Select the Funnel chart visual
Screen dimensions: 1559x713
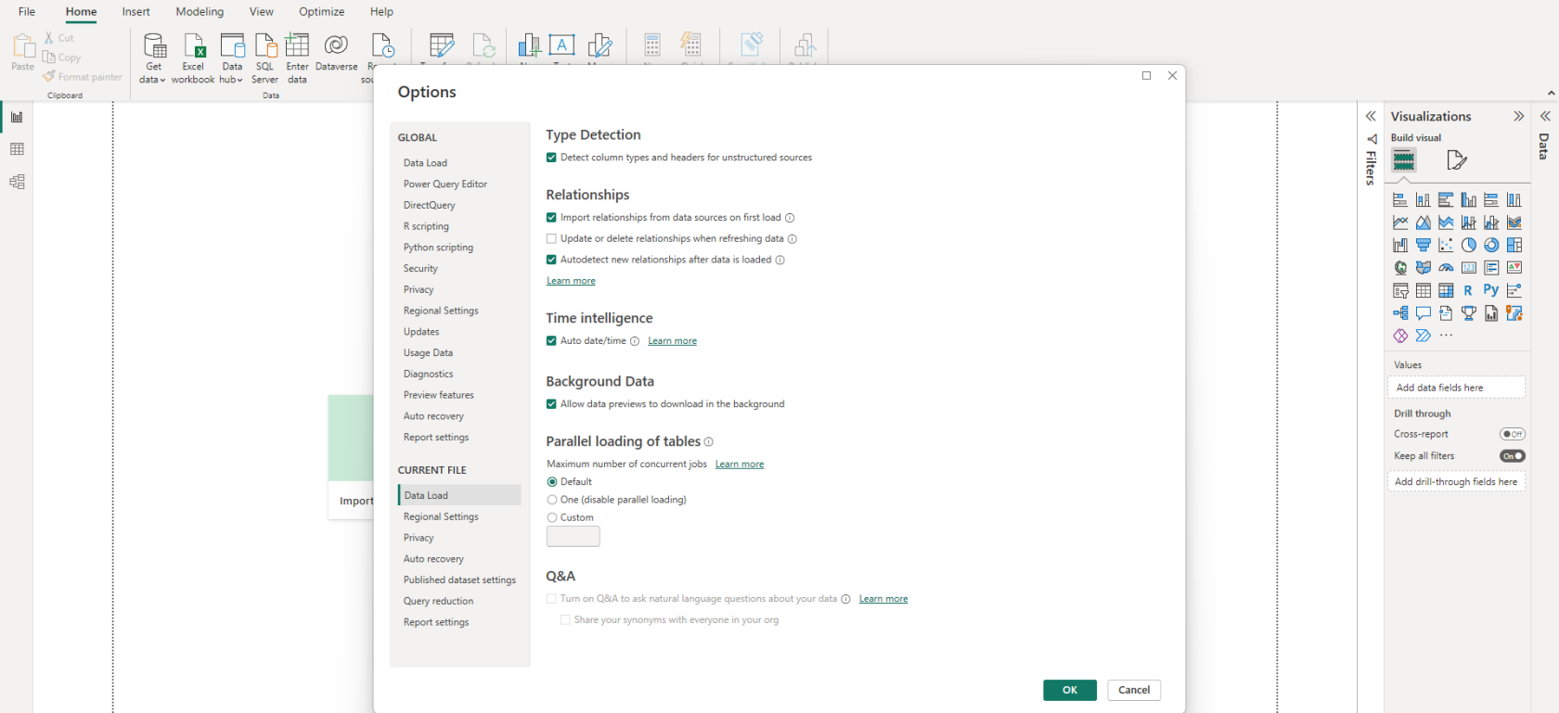click(x=1423, y=246)
